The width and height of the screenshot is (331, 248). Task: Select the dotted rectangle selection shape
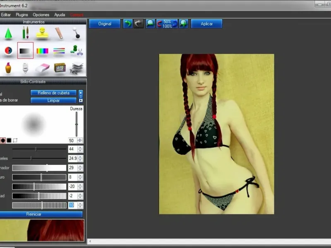point(15,141)
